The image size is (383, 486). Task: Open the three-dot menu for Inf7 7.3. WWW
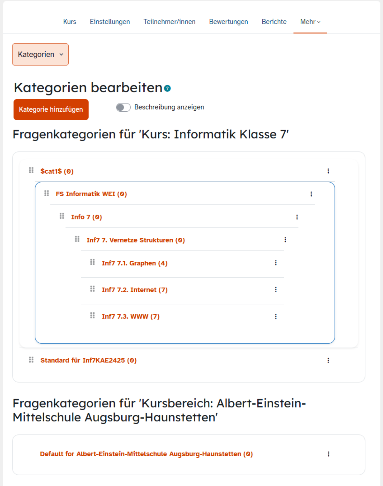(x=276, y=317)
